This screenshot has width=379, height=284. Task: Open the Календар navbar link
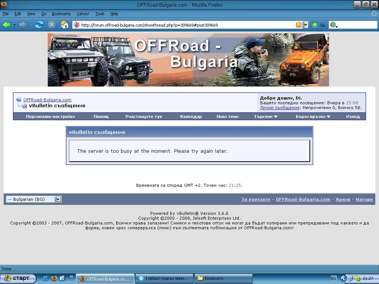(x=191, y=116)
